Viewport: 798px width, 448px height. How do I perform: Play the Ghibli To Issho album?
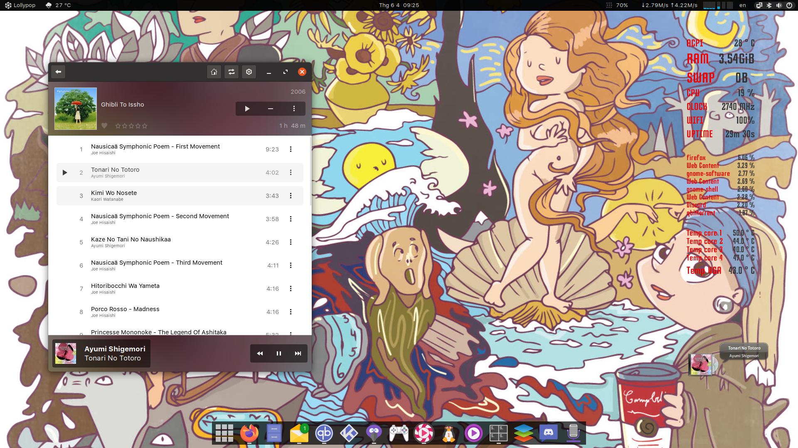point(247,109)
